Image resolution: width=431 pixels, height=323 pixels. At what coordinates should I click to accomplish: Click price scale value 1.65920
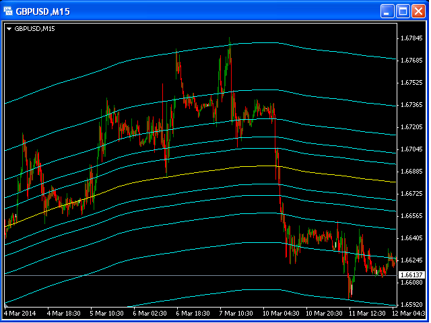[411, 305]
